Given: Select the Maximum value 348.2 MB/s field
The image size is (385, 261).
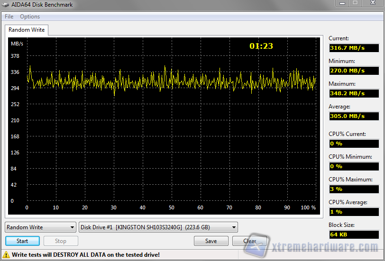Looking at the screenshot, I should pyautogui.click(x=354, y=93).
